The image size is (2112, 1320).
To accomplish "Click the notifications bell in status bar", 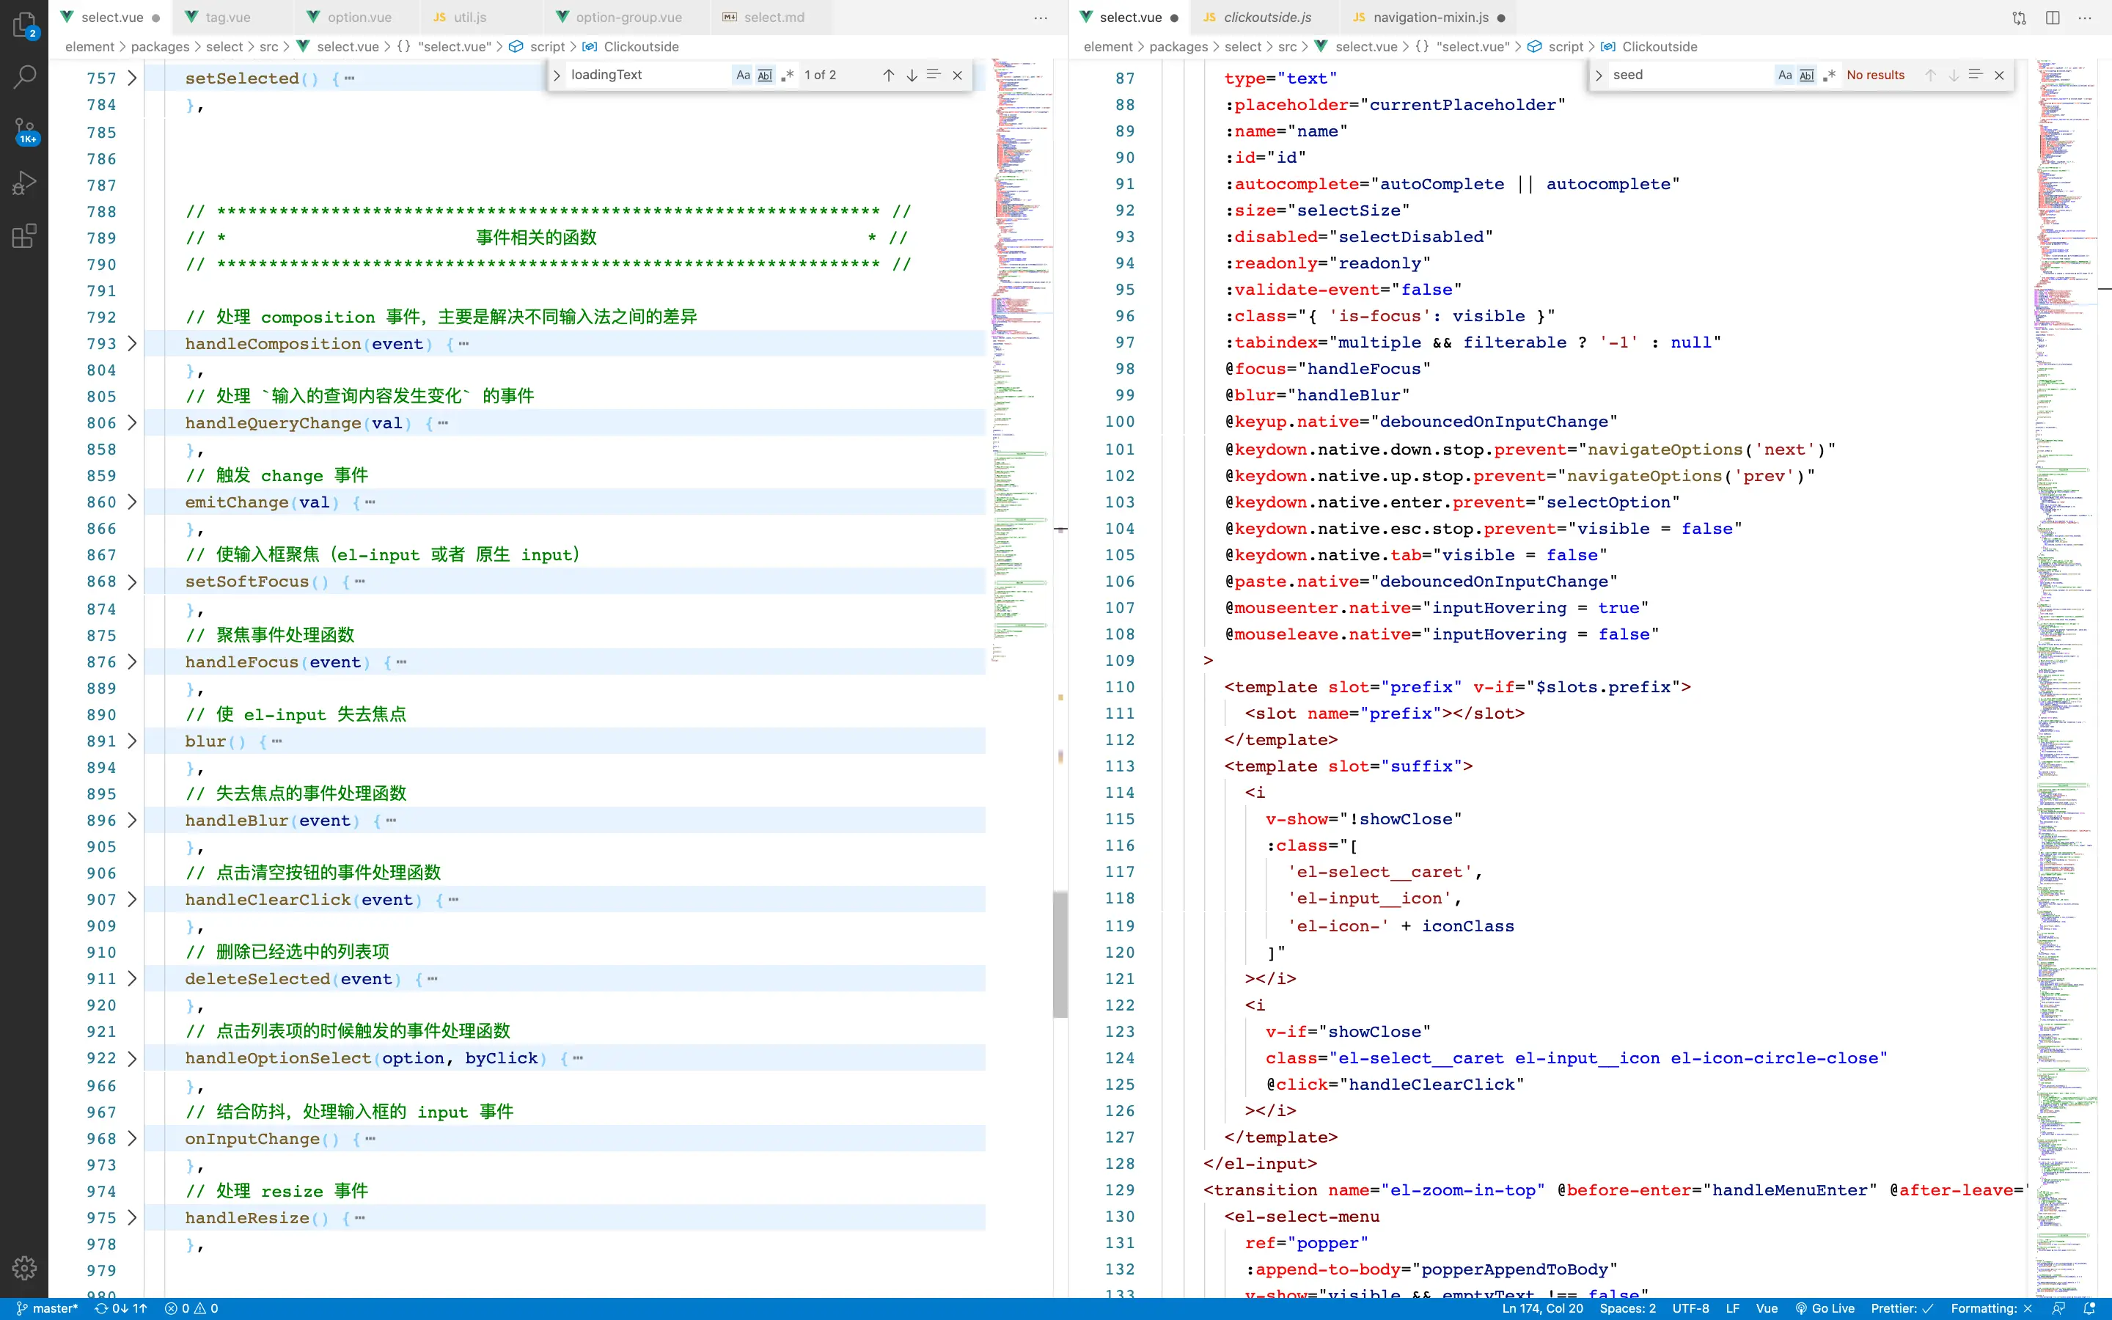I will tap(2089, 1309).
